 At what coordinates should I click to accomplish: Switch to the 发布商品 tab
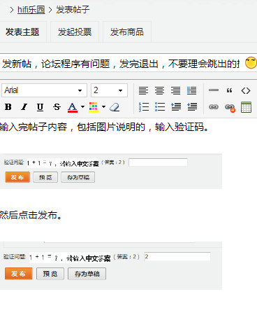pos(127,32)
